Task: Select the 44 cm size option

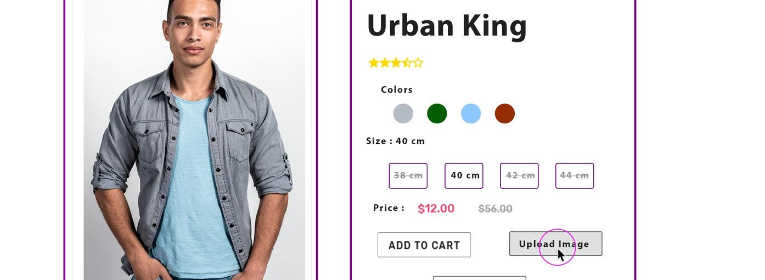Action: pos(575,176)
